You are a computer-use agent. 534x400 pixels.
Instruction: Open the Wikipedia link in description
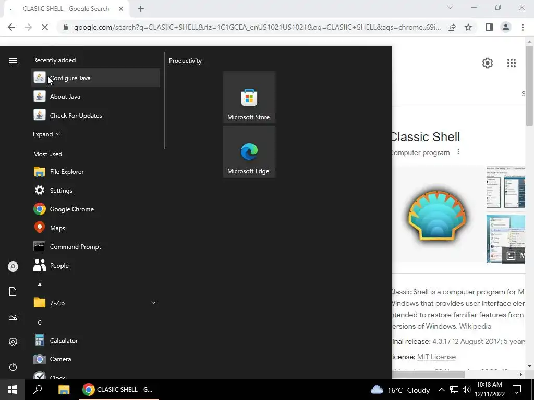[x=475, y=326]
